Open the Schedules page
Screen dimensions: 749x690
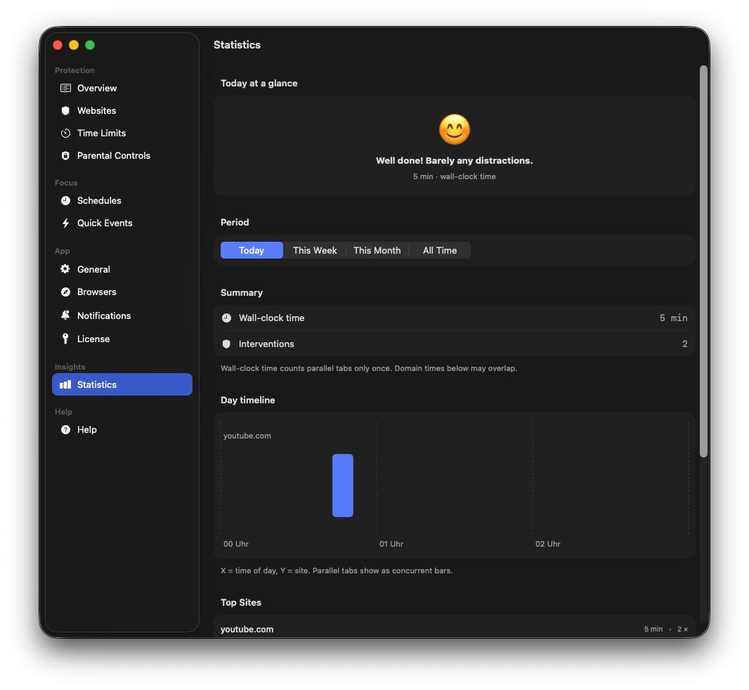click(122, 200)
